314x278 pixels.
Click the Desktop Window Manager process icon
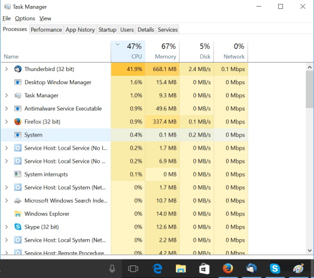click(18, 82)
